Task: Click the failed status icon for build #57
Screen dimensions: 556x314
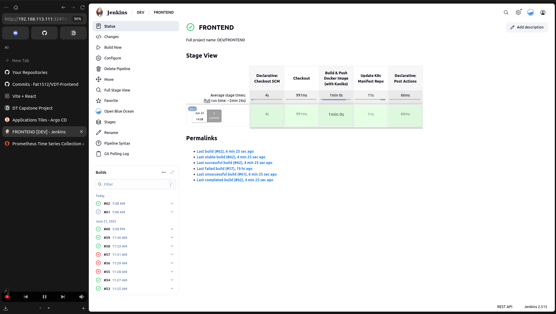Action: (98, 255)
